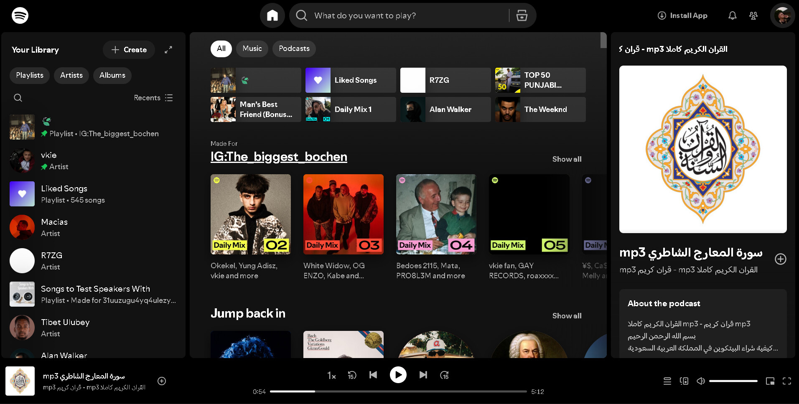Select the Podcasts filter tab
Viewport: 799px width, 404px height.
(294, 48)
